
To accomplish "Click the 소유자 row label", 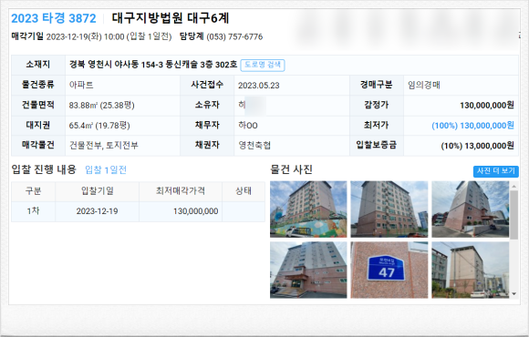I will [x=207, y=105].
